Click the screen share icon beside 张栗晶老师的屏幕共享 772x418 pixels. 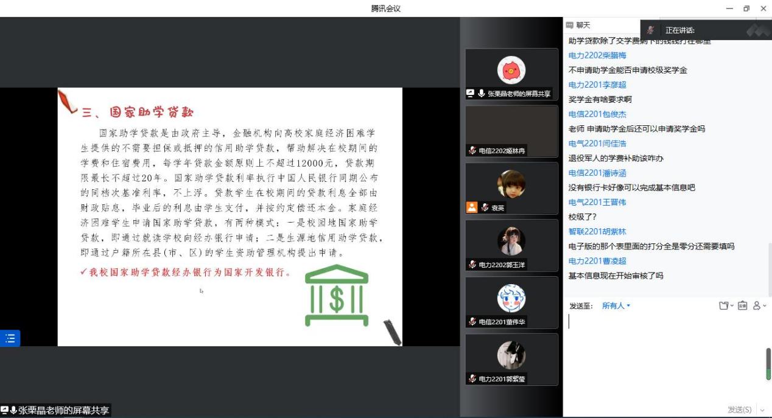point(469,94)
